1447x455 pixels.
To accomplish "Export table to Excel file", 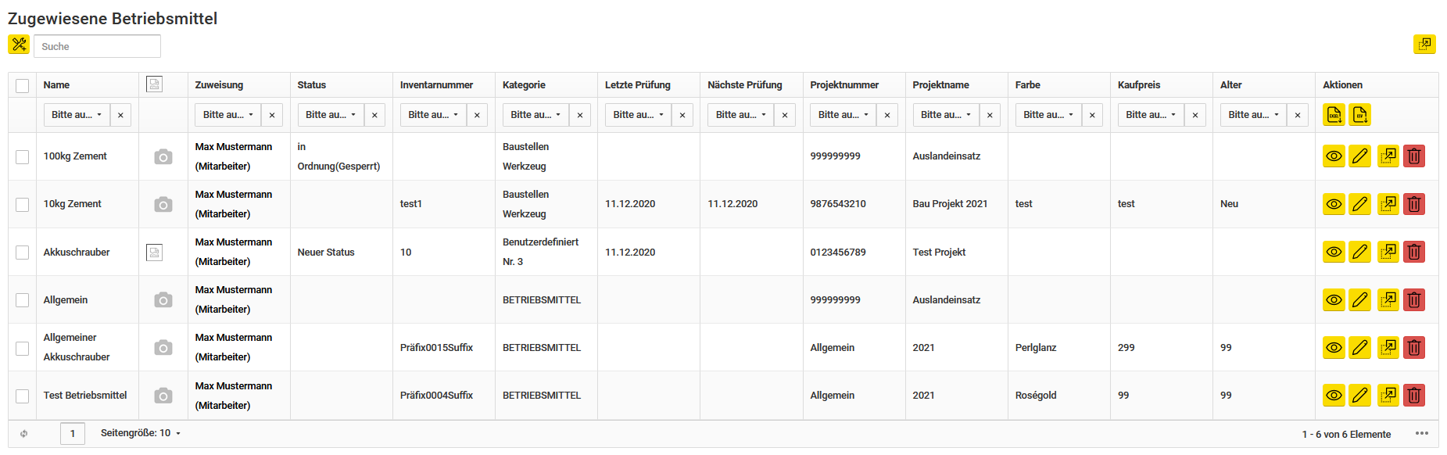I will pyautogui.click(x=1334, y=115).
